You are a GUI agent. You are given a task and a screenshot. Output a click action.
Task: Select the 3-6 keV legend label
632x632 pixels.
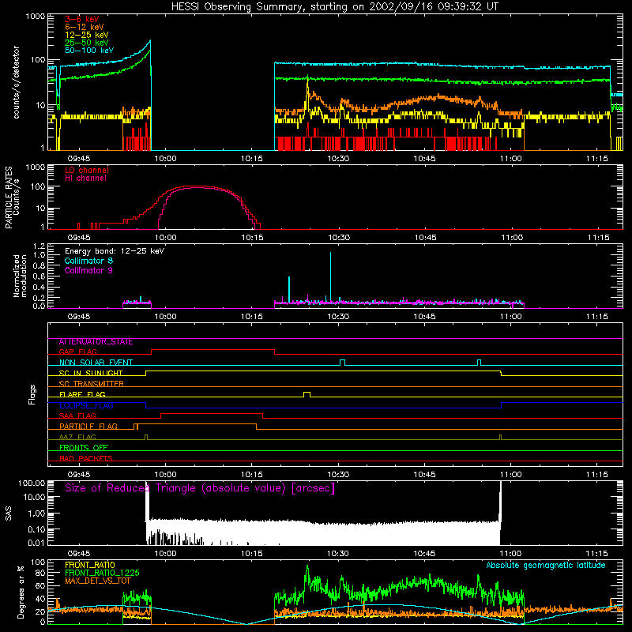tap(81, 19)
